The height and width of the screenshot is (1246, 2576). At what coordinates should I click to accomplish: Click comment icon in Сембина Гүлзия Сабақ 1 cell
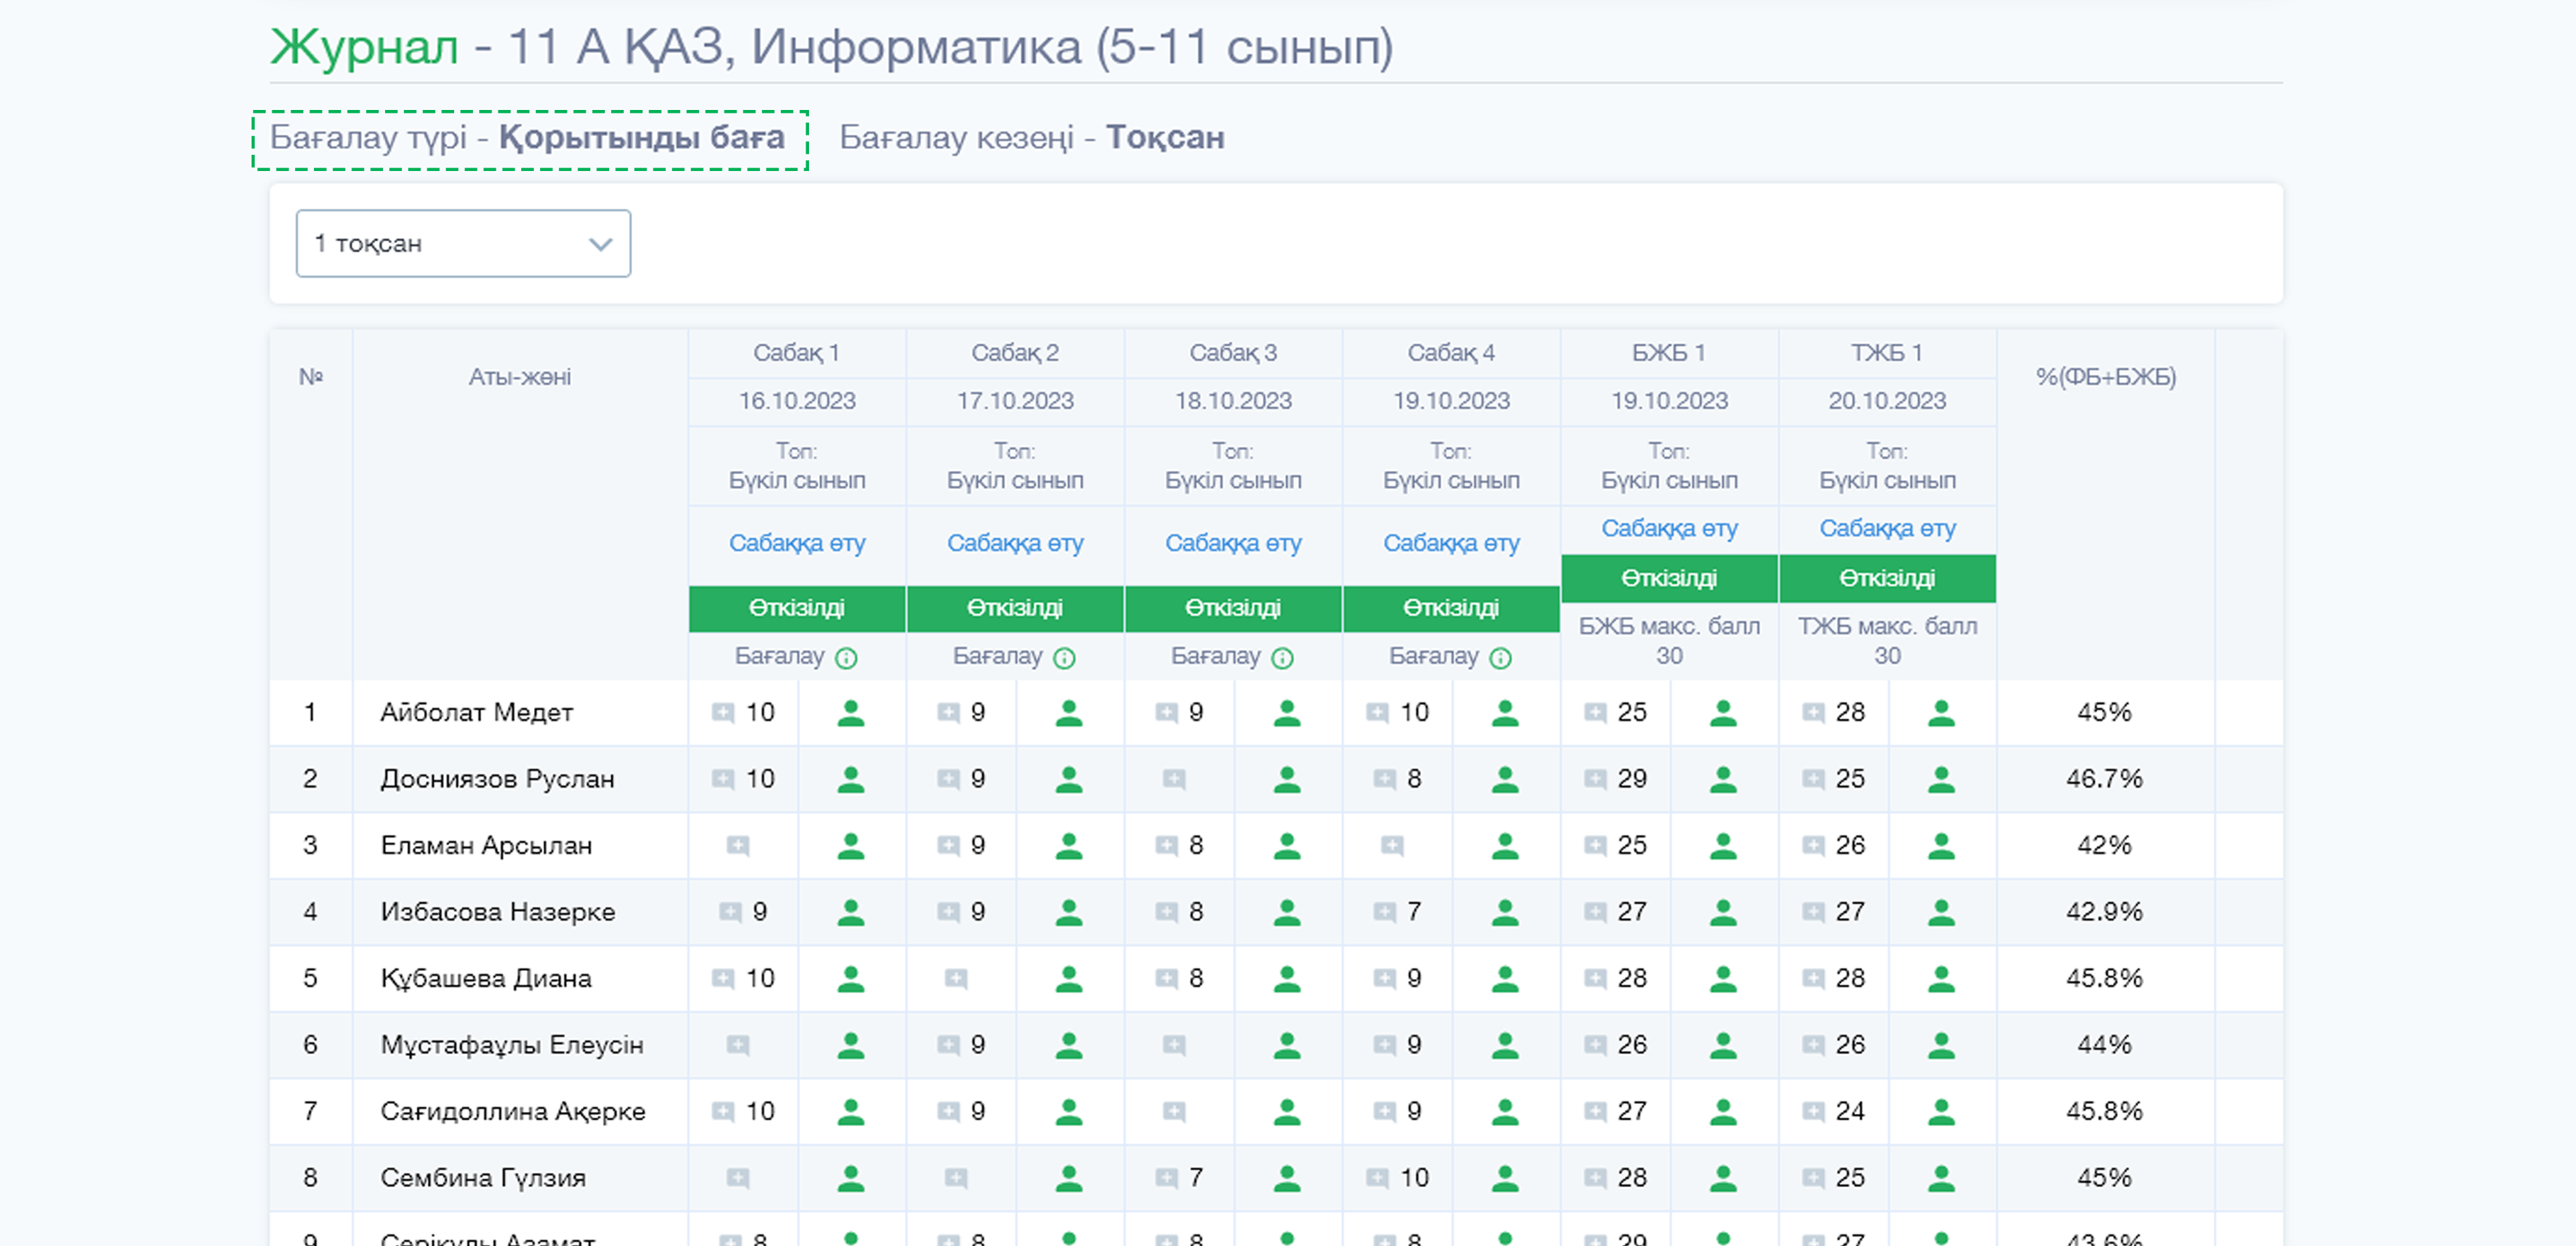tap(738, 1178)
